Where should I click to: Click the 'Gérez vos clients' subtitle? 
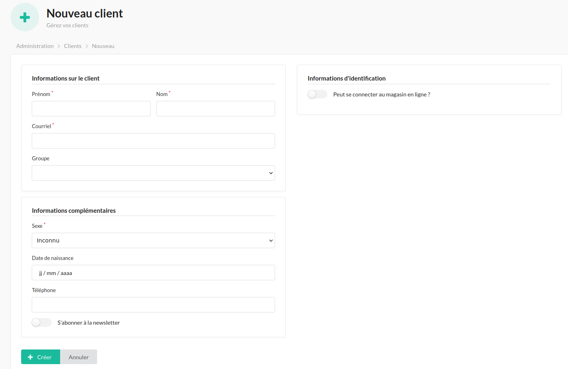67,25
